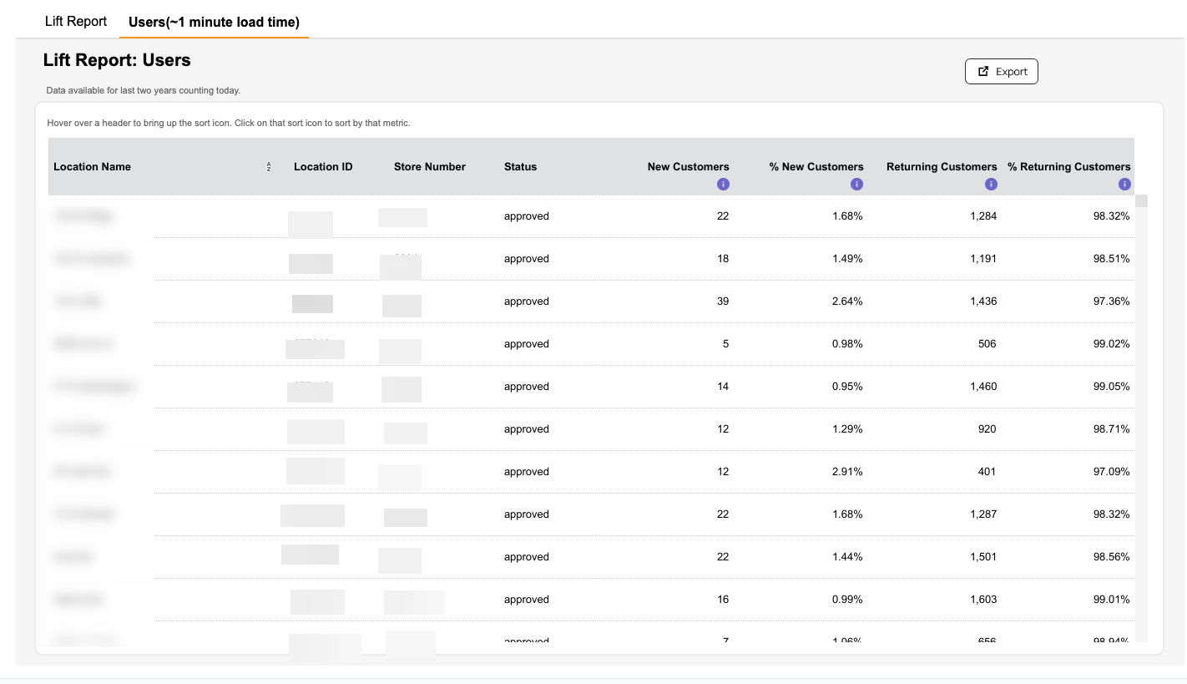Click the % New Customers info icon
The width and height of the screenshot is (1187, 684).
tap(856, 185)
